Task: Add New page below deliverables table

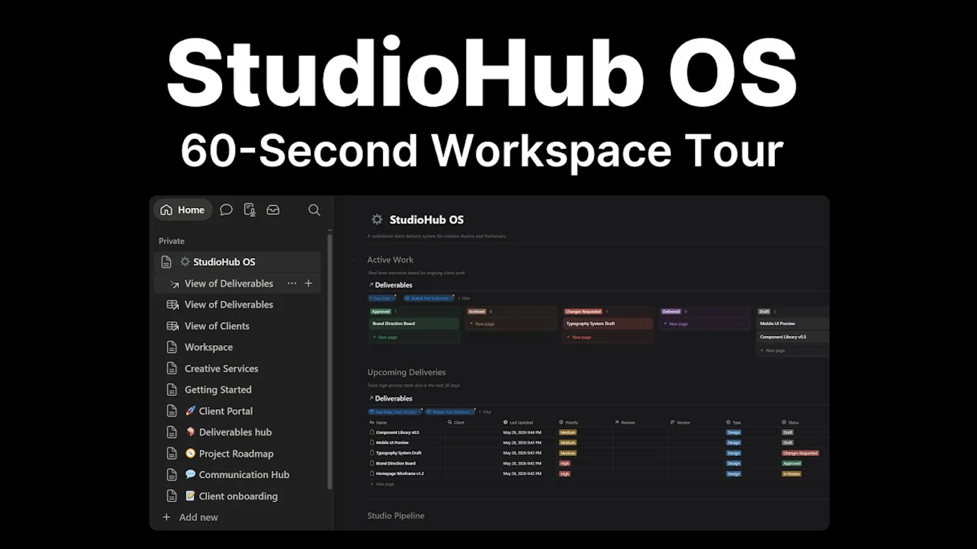Action: point(383,484)
